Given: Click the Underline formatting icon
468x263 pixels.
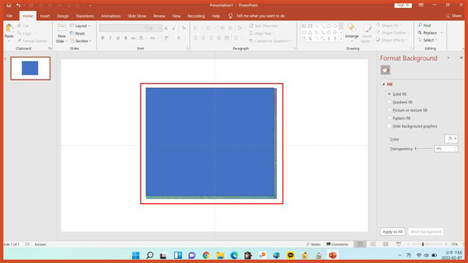Looking at the screenshot, I should [x=118, y=38].
